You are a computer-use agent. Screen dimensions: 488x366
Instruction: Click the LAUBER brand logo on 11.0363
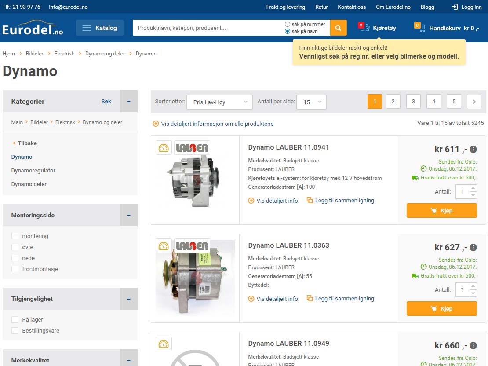pyautogui.click(x=192, y=246)
